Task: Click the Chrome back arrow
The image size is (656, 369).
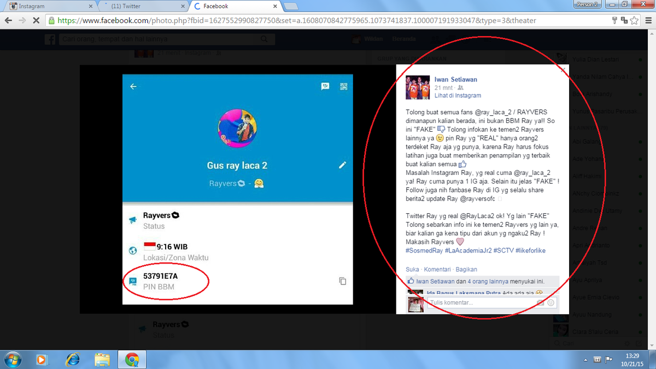Action: coord(8,20)
